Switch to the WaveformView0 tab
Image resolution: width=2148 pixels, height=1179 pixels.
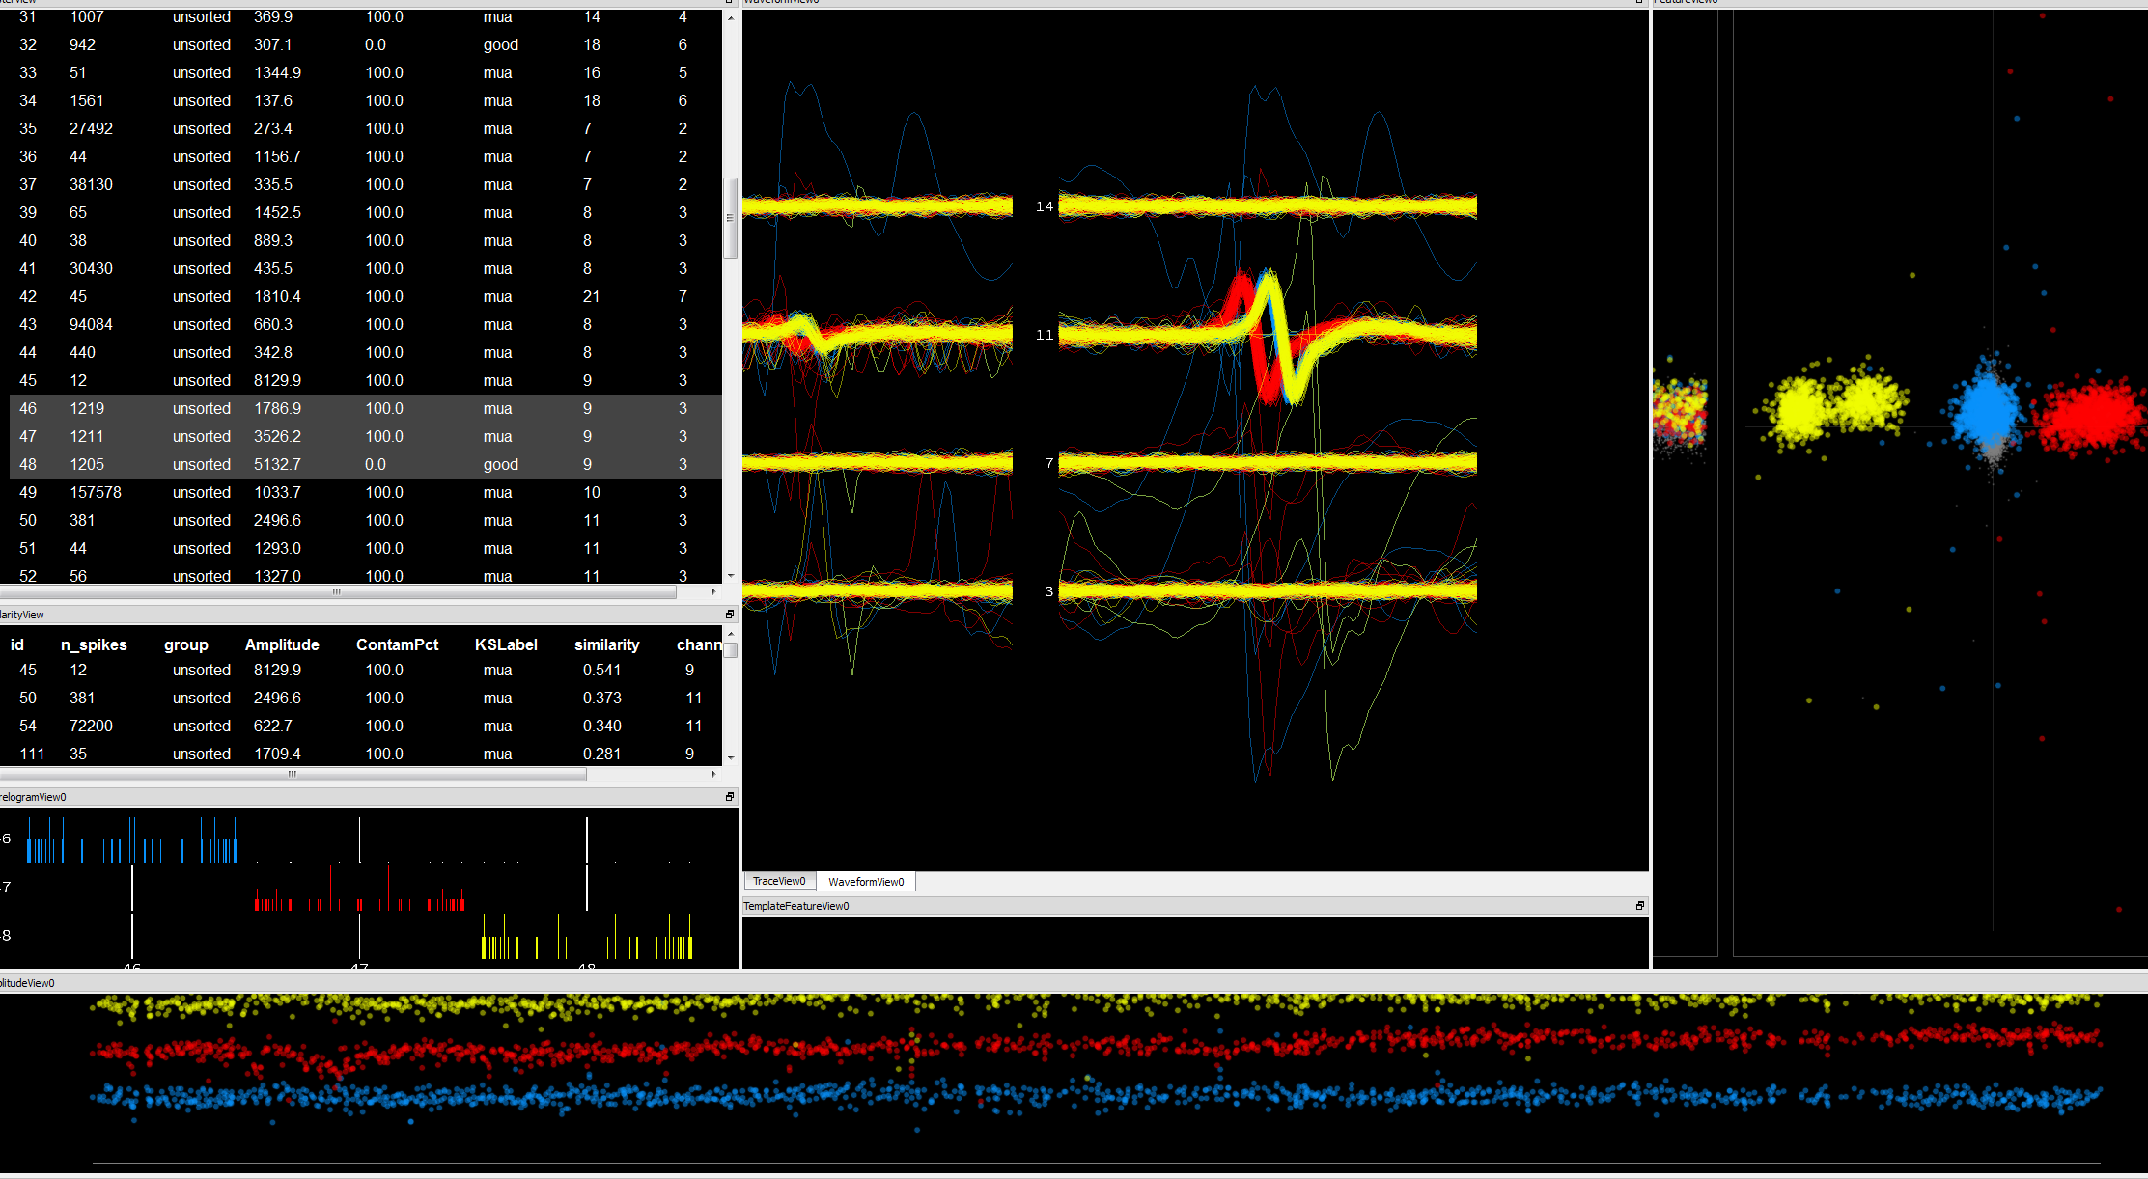[x=866, y=881]
